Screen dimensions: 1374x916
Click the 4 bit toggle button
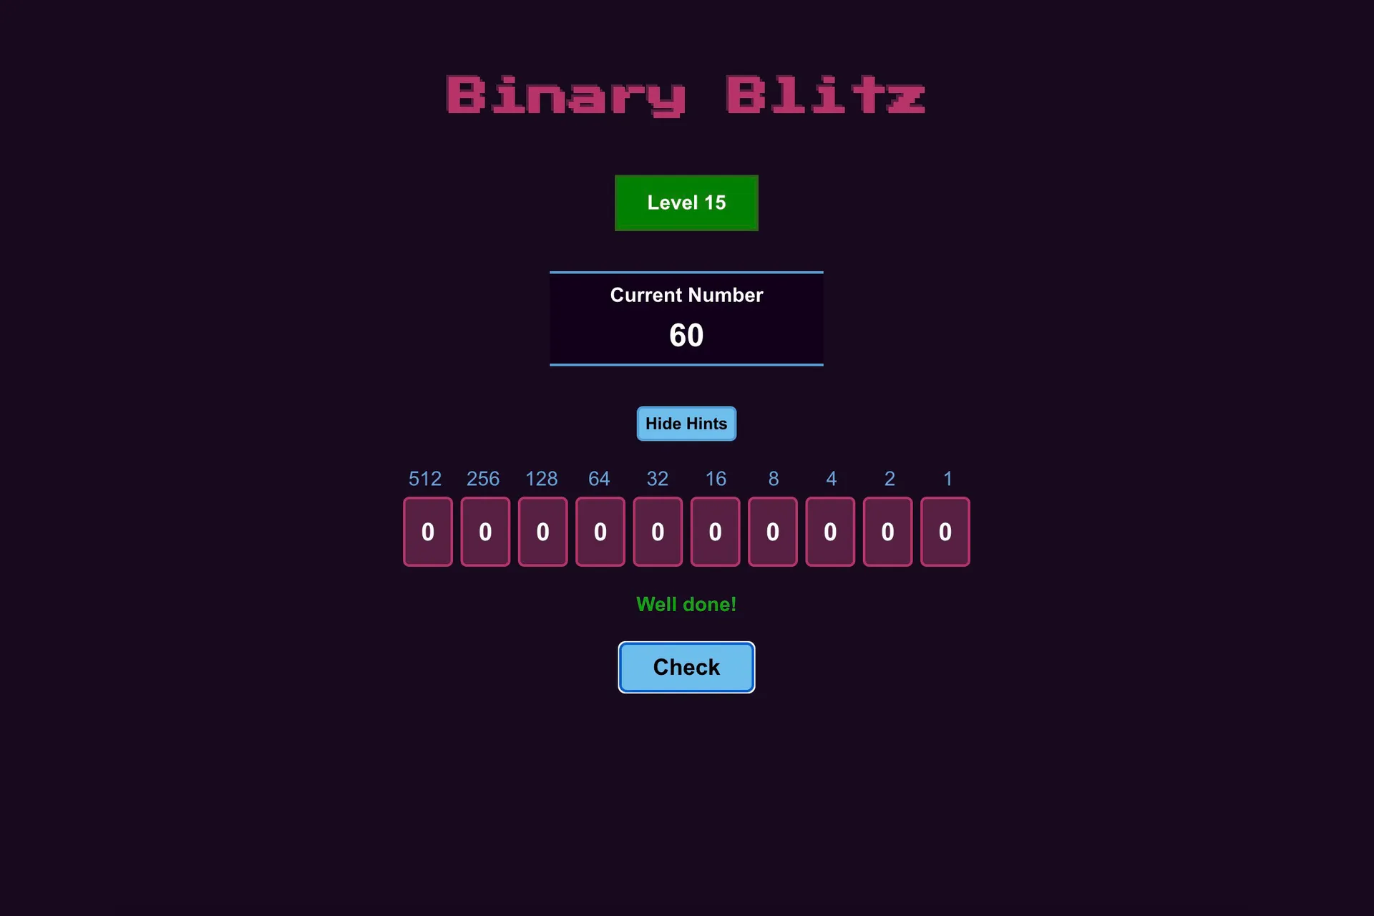831,532
